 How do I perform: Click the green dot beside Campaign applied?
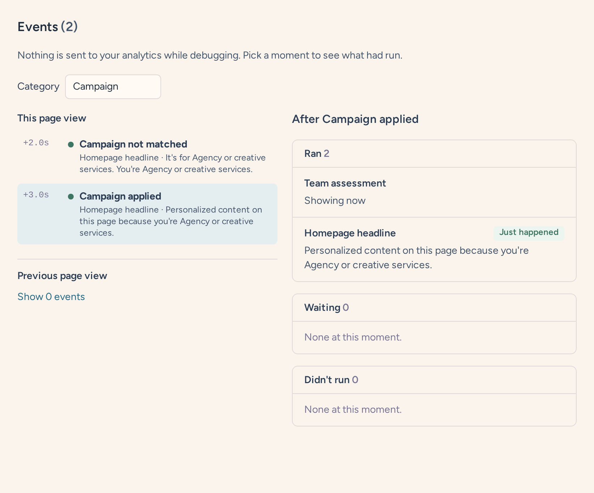pos(71,197)
